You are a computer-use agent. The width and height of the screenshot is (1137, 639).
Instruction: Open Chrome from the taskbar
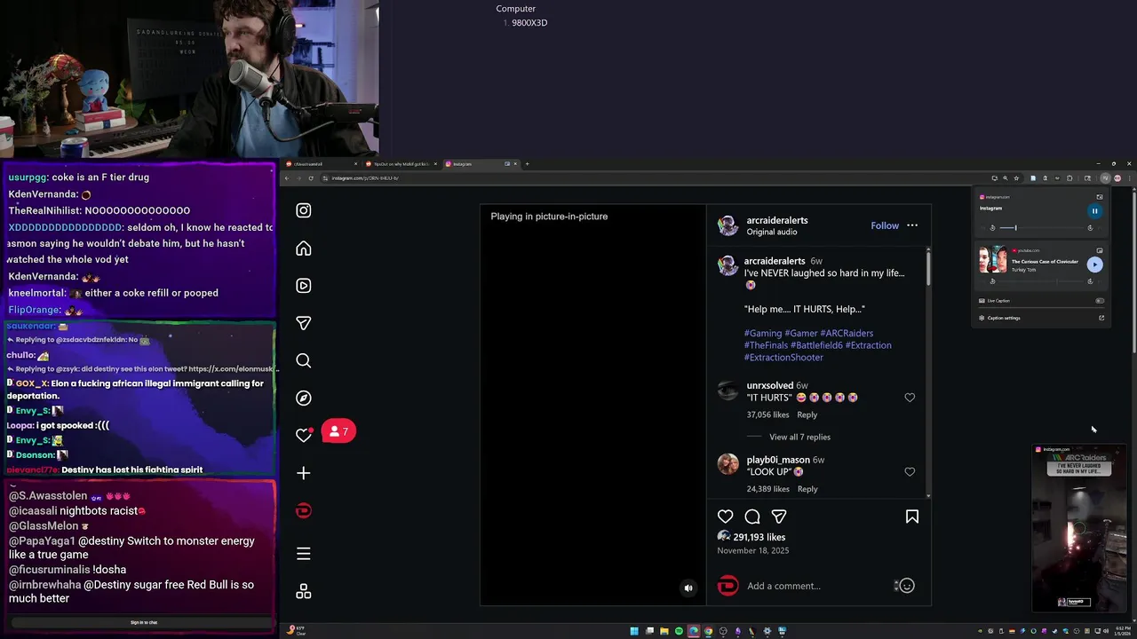[708, 632]
